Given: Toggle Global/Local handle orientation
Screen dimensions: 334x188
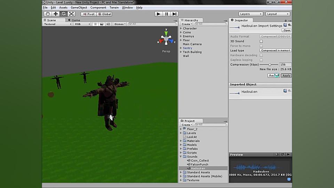Looking at the screenshot, I should pyautogui.click(x=105, y=14).
